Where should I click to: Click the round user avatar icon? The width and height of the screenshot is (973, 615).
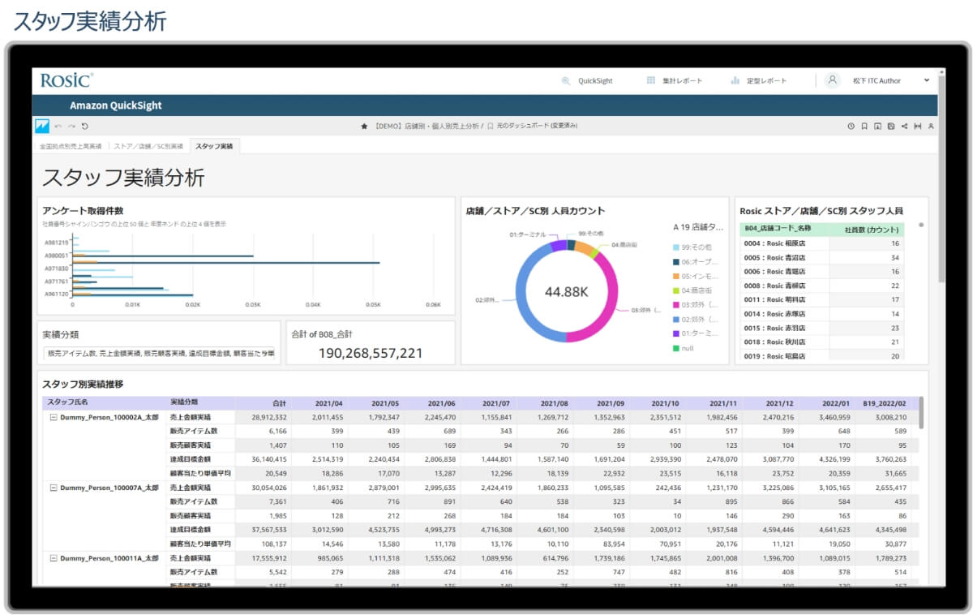coord(833,80)
